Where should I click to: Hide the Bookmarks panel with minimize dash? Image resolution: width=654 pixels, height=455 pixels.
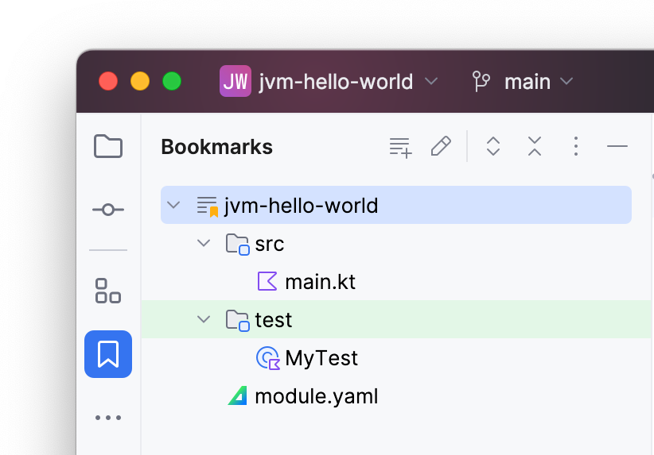(x=617, y=147)
